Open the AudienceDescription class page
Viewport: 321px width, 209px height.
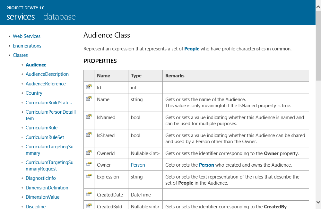(47, 74)
